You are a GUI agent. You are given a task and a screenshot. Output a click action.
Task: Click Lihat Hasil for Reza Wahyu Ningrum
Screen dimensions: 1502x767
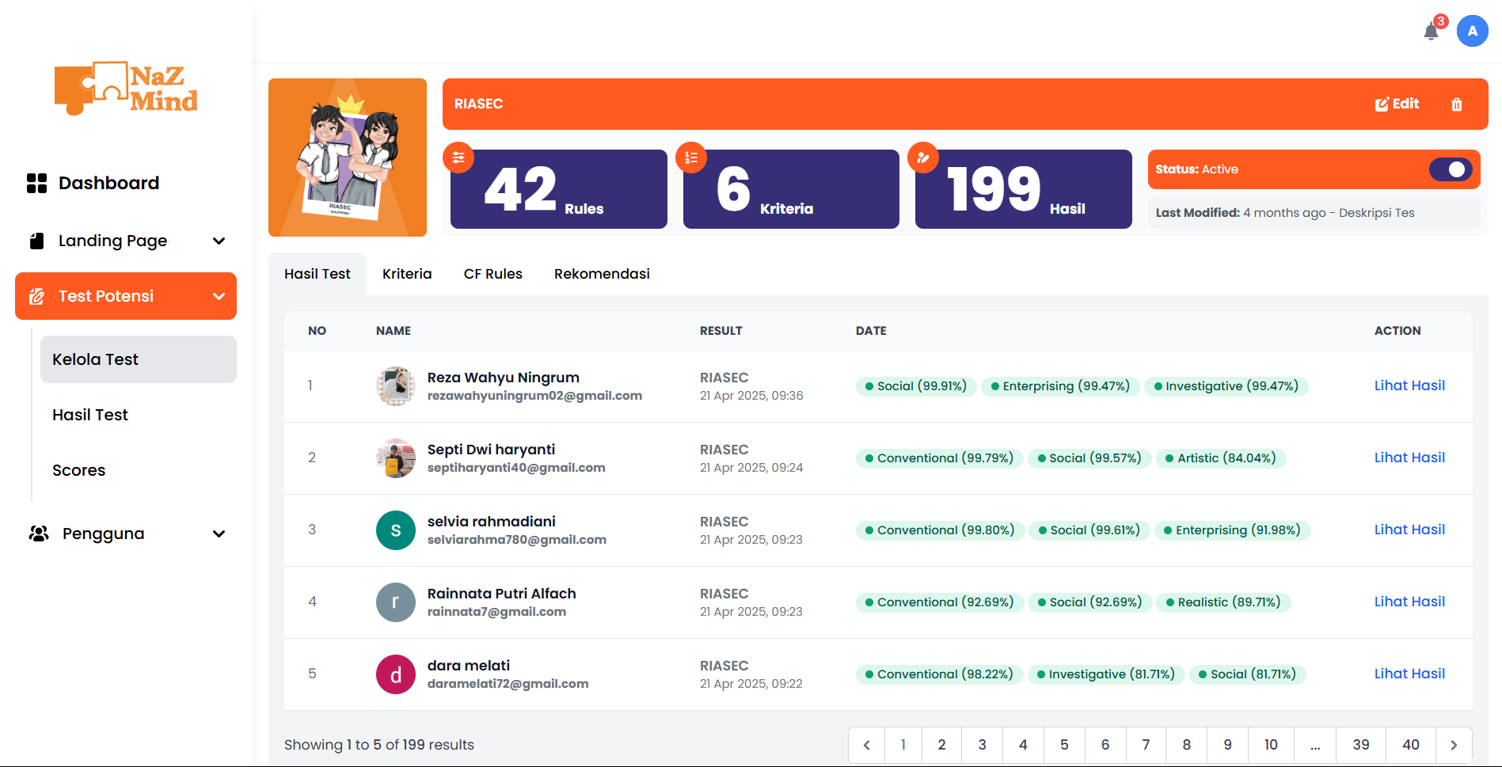1409,385
